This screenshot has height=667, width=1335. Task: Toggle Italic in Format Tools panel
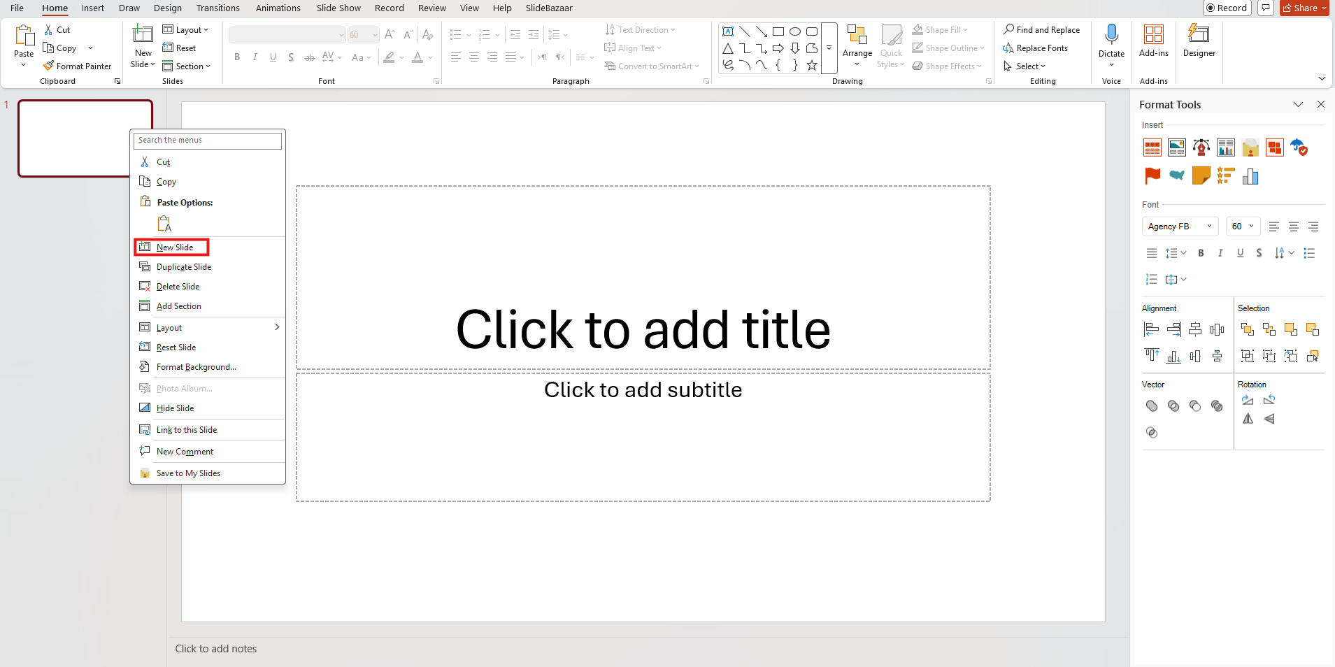point(1220,253)
